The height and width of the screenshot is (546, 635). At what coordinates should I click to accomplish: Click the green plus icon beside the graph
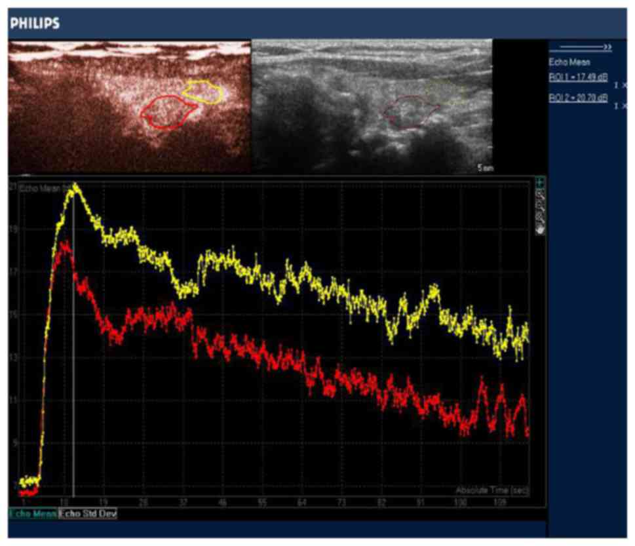click(541, 183)
